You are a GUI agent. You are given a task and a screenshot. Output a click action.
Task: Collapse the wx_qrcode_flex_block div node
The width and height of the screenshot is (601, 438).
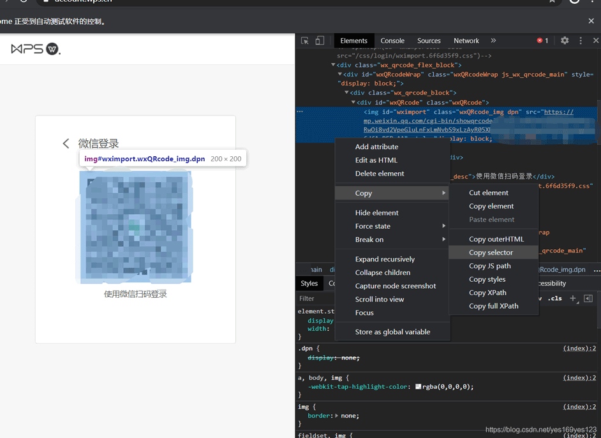tap(333, 65)
